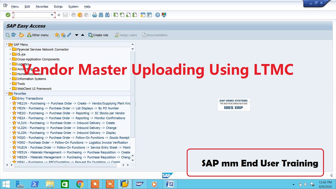Click the Previous Page icon
This screenshot has width=336, height=189.
tap(122, 15)
